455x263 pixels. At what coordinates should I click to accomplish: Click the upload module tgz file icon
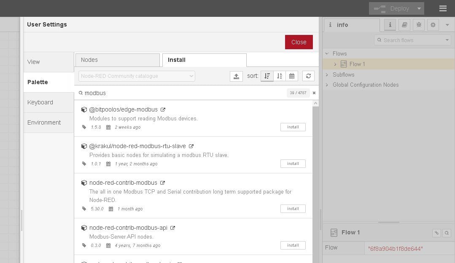[236, 76]
